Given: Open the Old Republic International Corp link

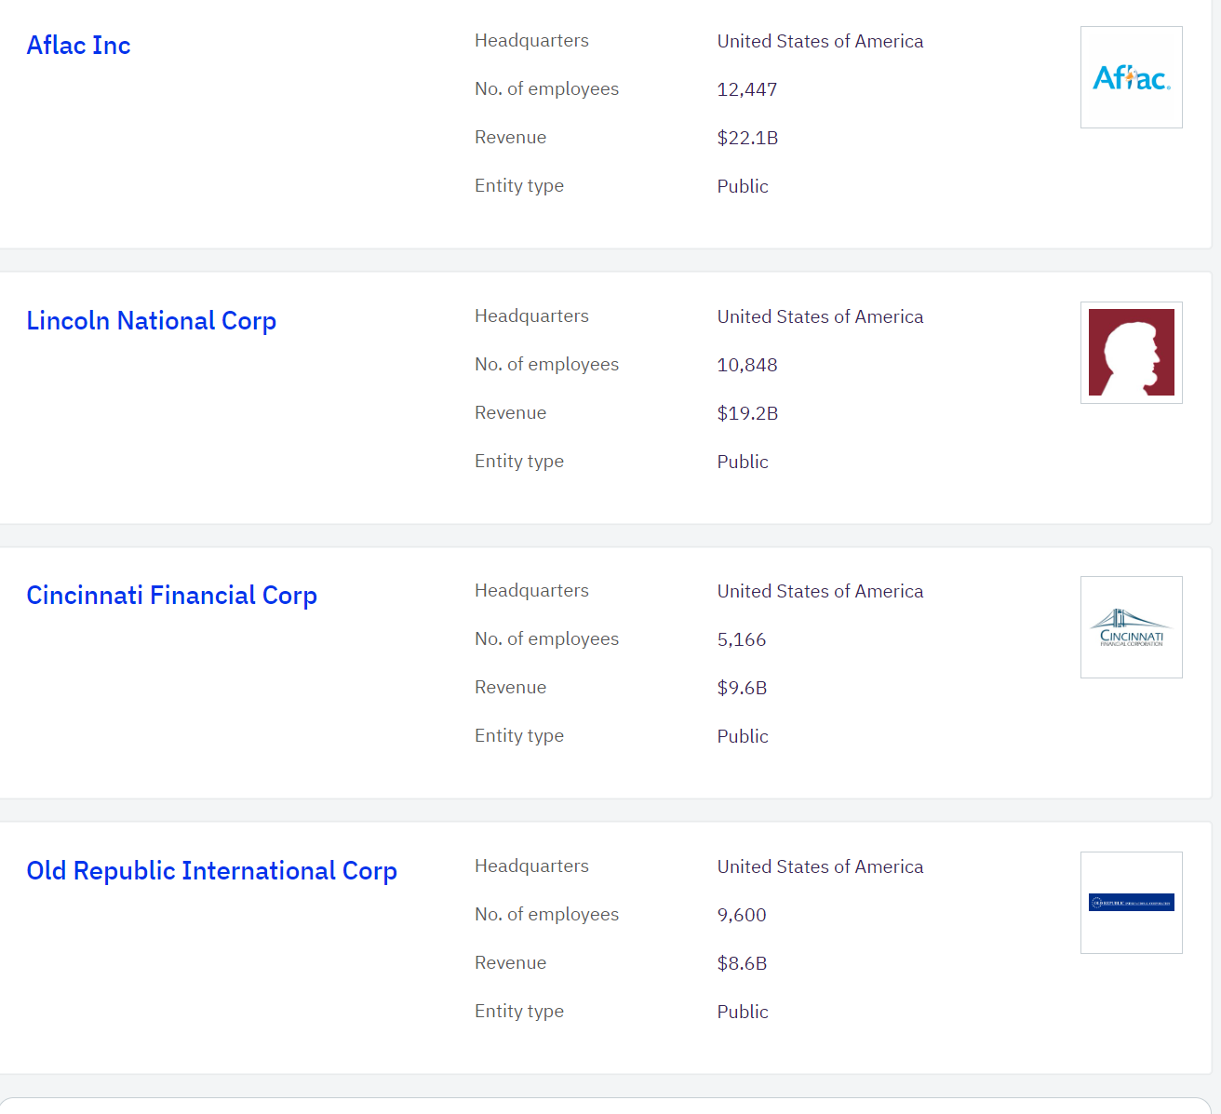Looking at the screenshot, I should coord(211,871).
